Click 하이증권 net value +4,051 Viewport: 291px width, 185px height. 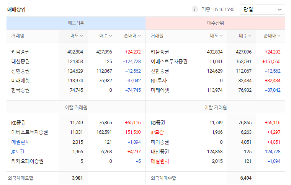274,142
